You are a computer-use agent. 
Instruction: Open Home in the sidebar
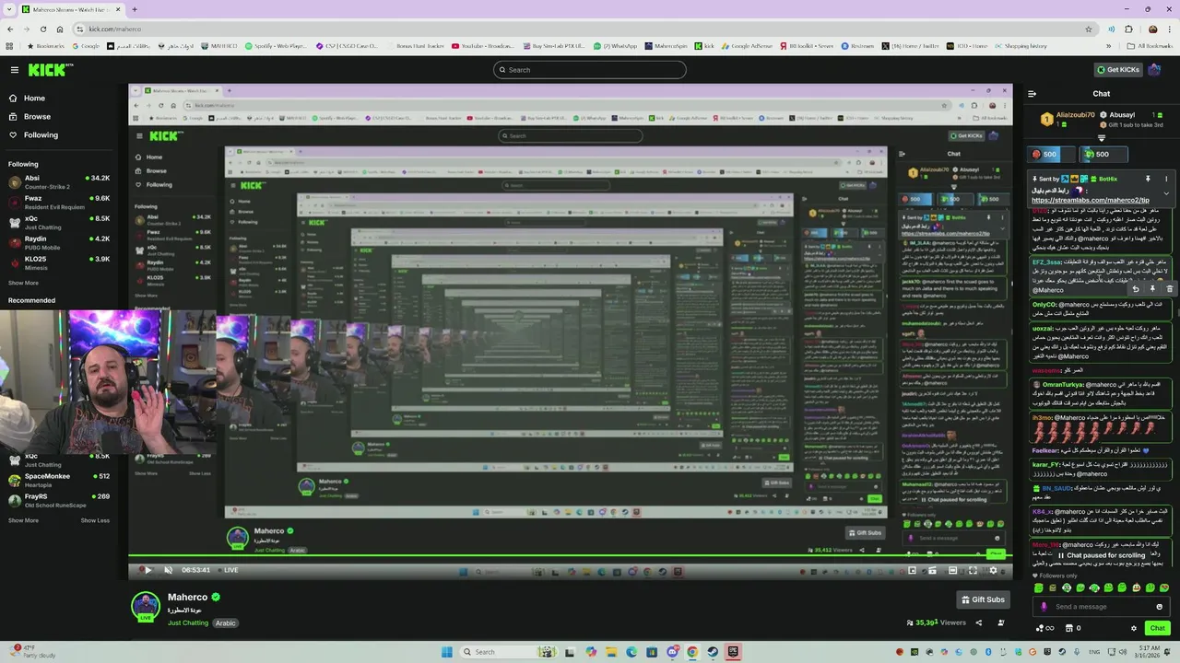[x=34, y=99]
